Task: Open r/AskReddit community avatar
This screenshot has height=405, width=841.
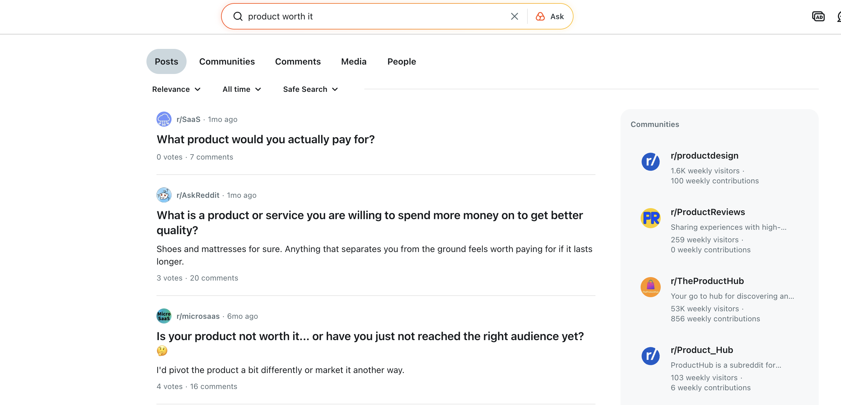Action: [164, 195]
